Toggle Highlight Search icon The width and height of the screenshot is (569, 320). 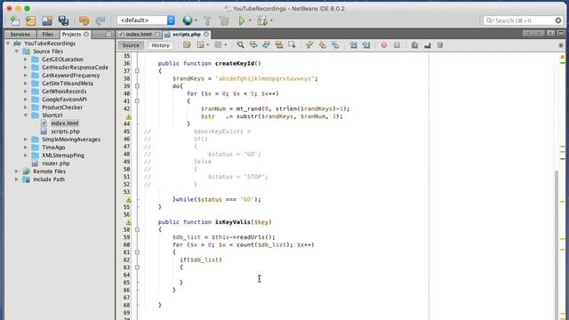point(278,45)
